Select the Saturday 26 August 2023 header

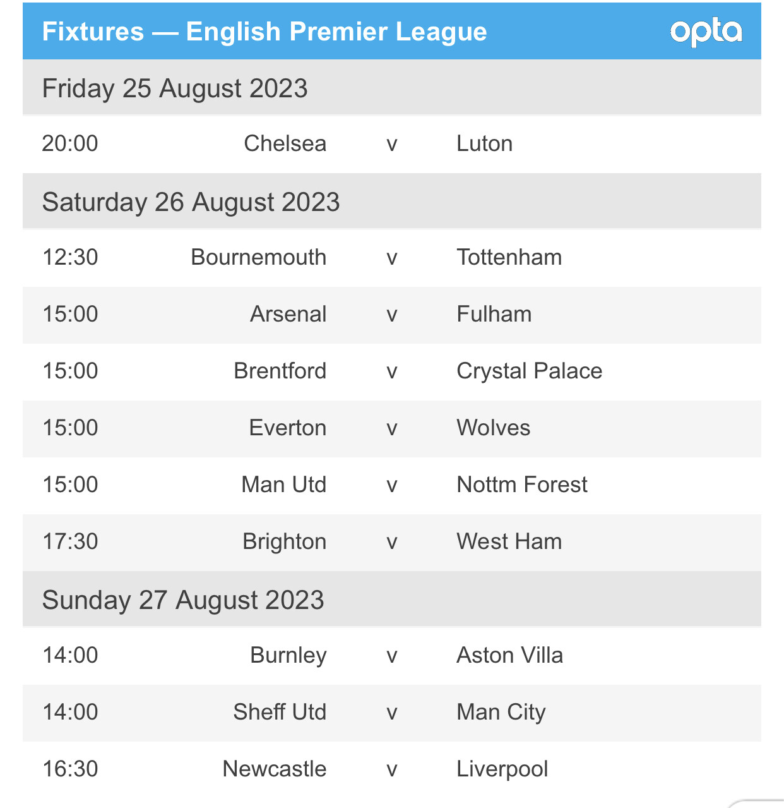[191, 202]
